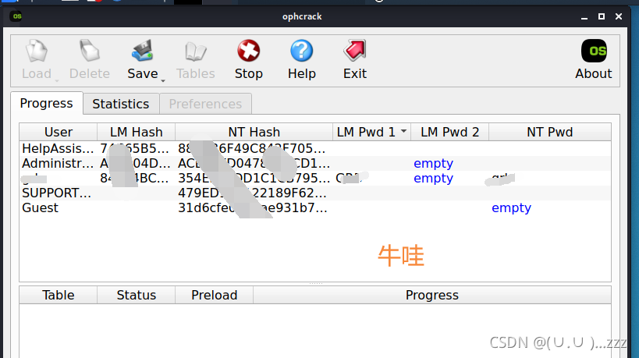
Task: Sort by the LM Pwd 2 column header
Action: click(449, 132)
